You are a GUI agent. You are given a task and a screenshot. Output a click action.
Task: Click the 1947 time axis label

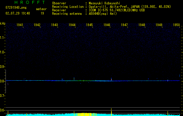(124, 25)
